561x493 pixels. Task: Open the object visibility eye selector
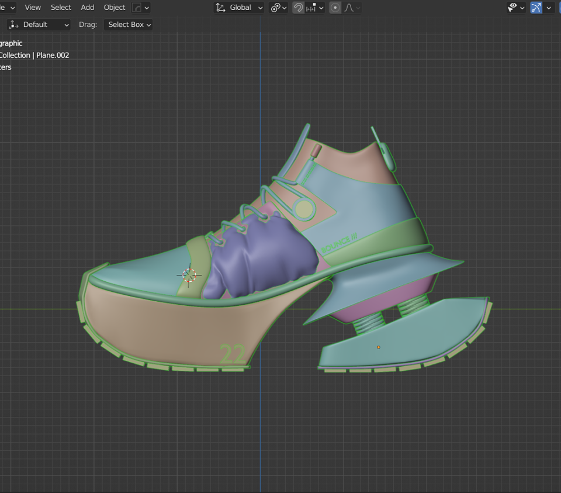pyautogui.click(x=515, y=8)
